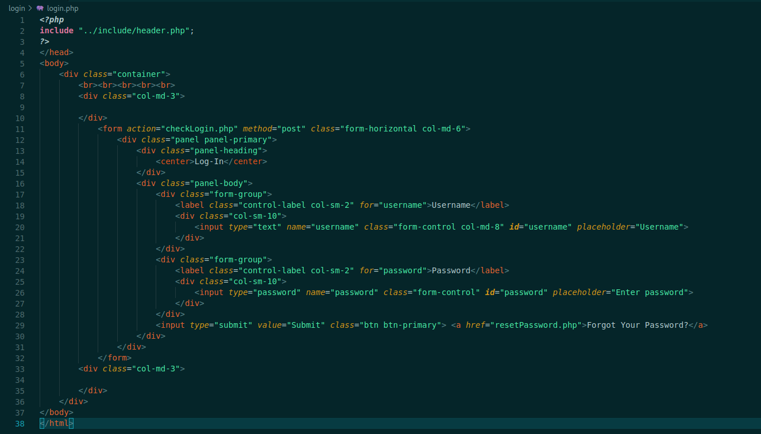Image resolution: width=761 pixels, height=434 pixels.
Task: Select line number 20 in the gutter
Action: [20, 227]
